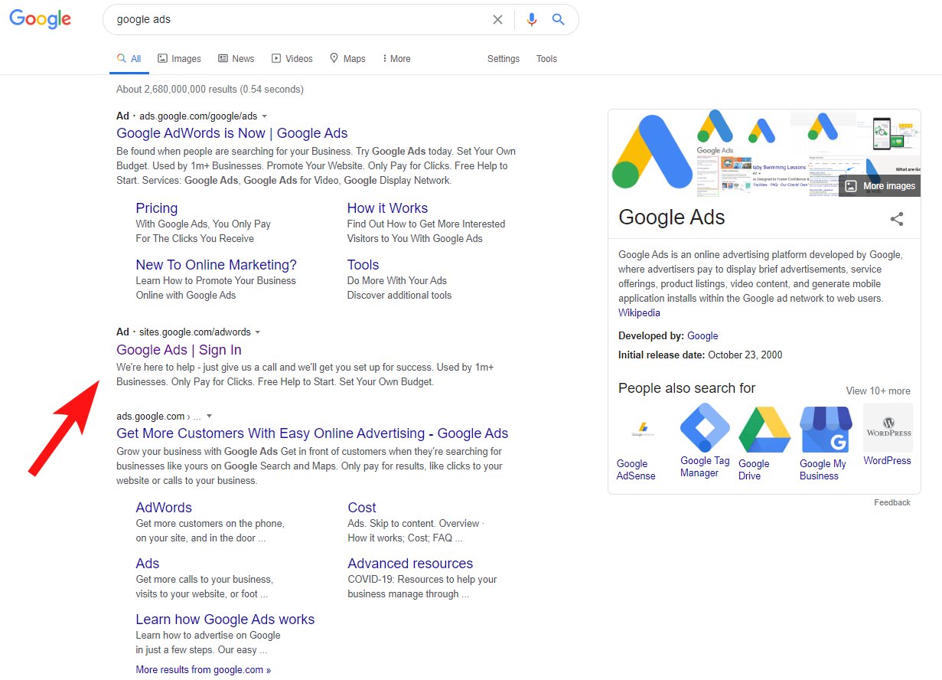Image resolution: width=942 pixels, height=680 pixels.
Task: Click the share icon in the Google Ads panel
Action: point(896,219)
